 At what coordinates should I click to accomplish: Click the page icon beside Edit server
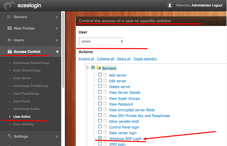click(105, 80)
